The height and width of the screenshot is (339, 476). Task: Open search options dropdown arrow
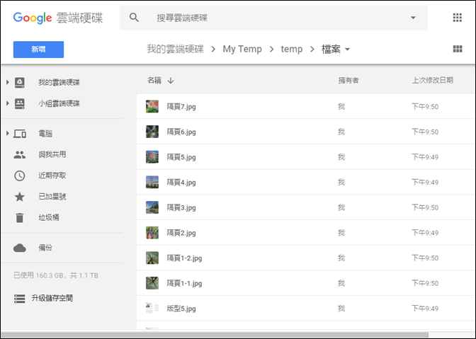[x=413, y=18]
